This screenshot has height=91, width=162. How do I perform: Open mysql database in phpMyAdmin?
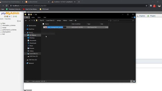tap(4, 28)
